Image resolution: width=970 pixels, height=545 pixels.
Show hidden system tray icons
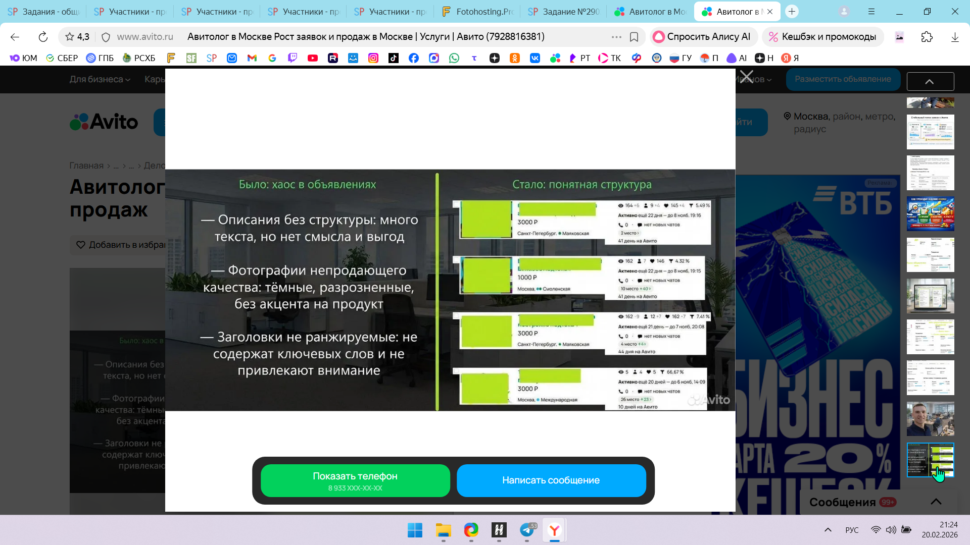[828, 530]
